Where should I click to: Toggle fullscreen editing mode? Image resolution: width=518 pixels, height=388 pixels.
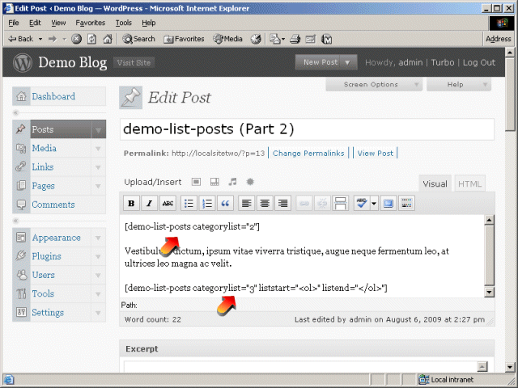(388, 203)
